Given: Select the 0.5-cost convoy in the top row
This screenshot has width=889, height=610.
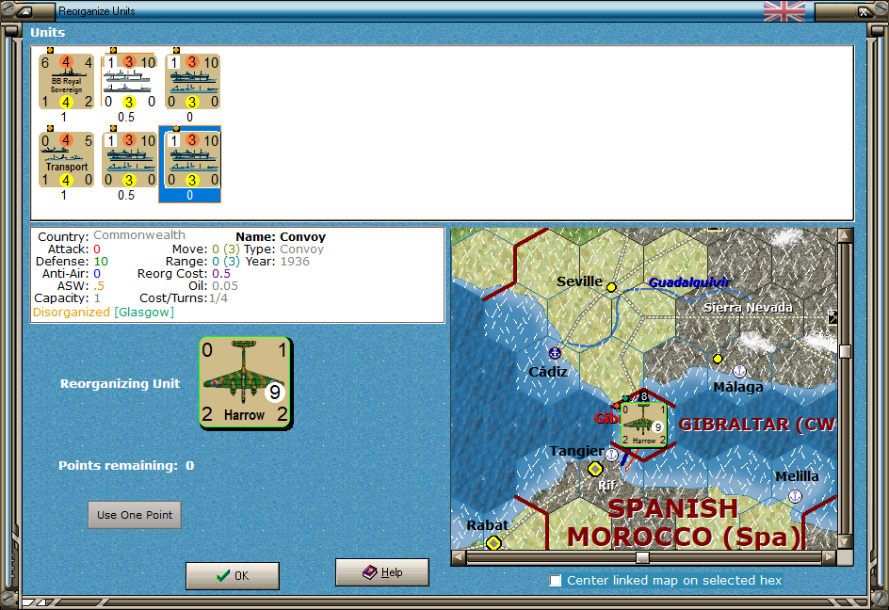Looking at the screenshot, I should pyautogui.click(x=129, y=78).
